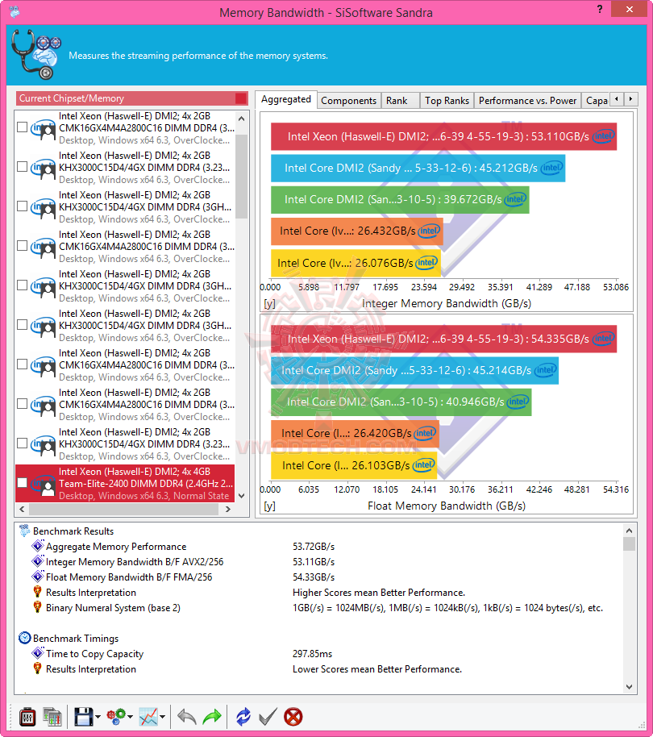Click the engine settings toolbar icon
653x737 pixels.
tap(27, 717)
